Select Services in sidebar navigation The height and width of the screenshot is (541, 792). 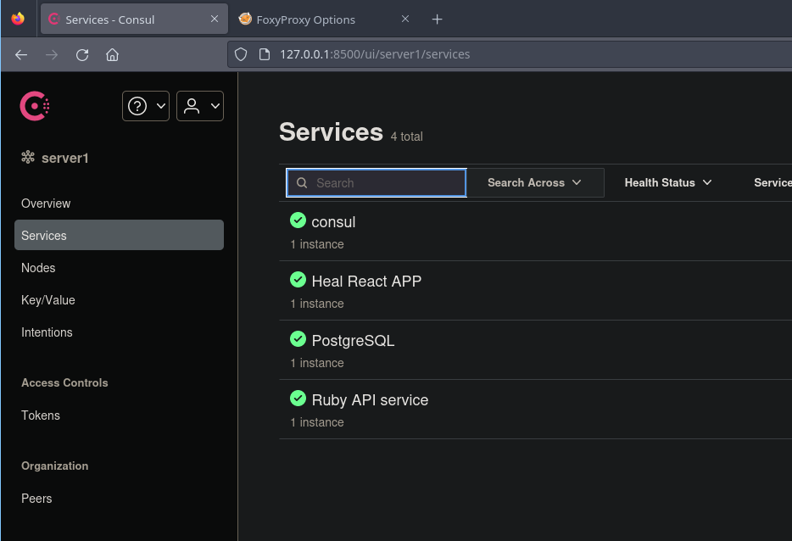[120, 235]
